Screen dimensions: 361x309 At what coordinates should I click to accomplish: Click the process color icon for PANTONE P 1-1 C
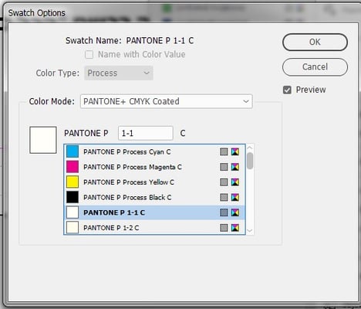[224, 212]
